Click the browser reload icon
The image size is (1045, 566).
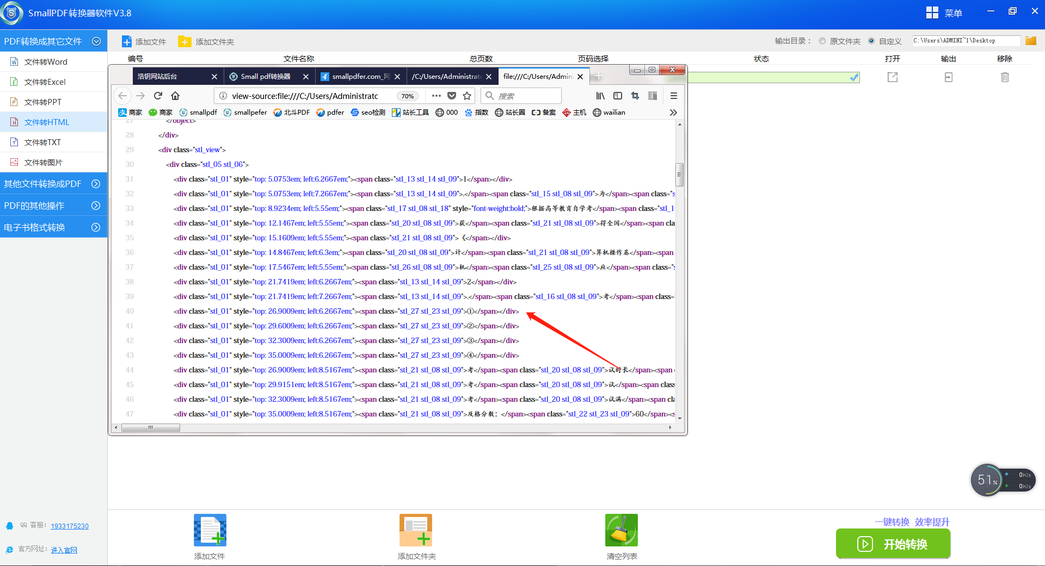pyautogui.click(x=158, y=96)
